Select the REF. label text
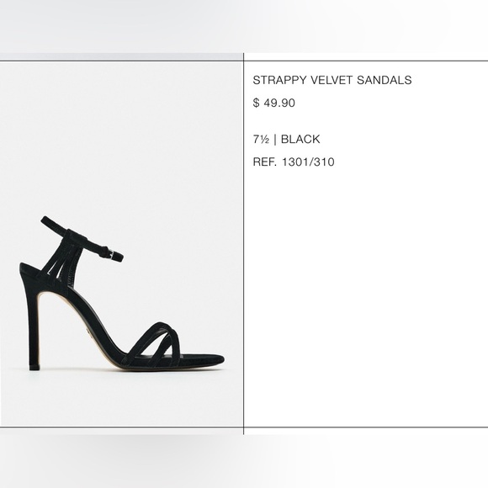 [x=264, y=162]
